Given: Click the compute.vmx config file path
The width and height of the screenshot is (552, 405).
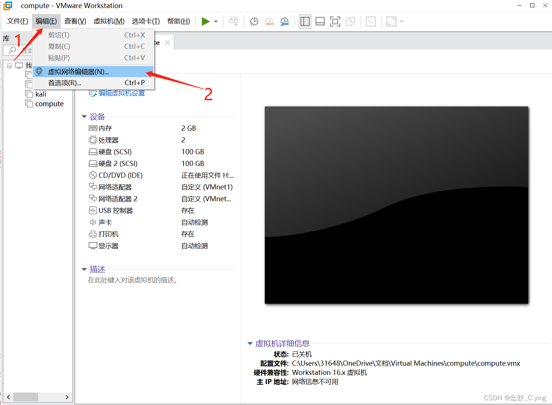Looking at the screenshot, I should 406,363.
